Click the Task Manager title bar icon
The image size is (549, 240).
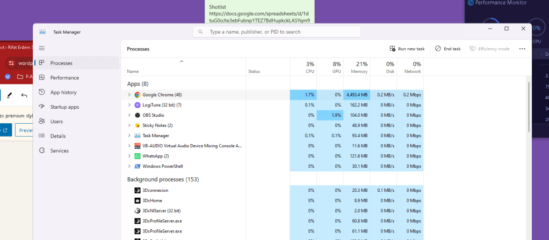coord(43,32)
